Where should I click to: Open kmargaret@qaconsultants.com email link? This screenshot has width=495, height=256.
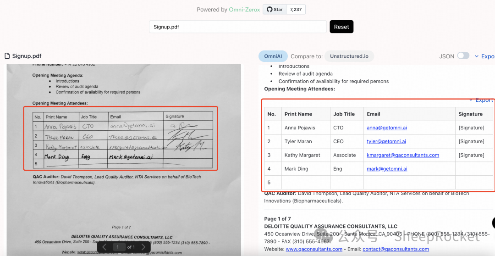[403, 155]
